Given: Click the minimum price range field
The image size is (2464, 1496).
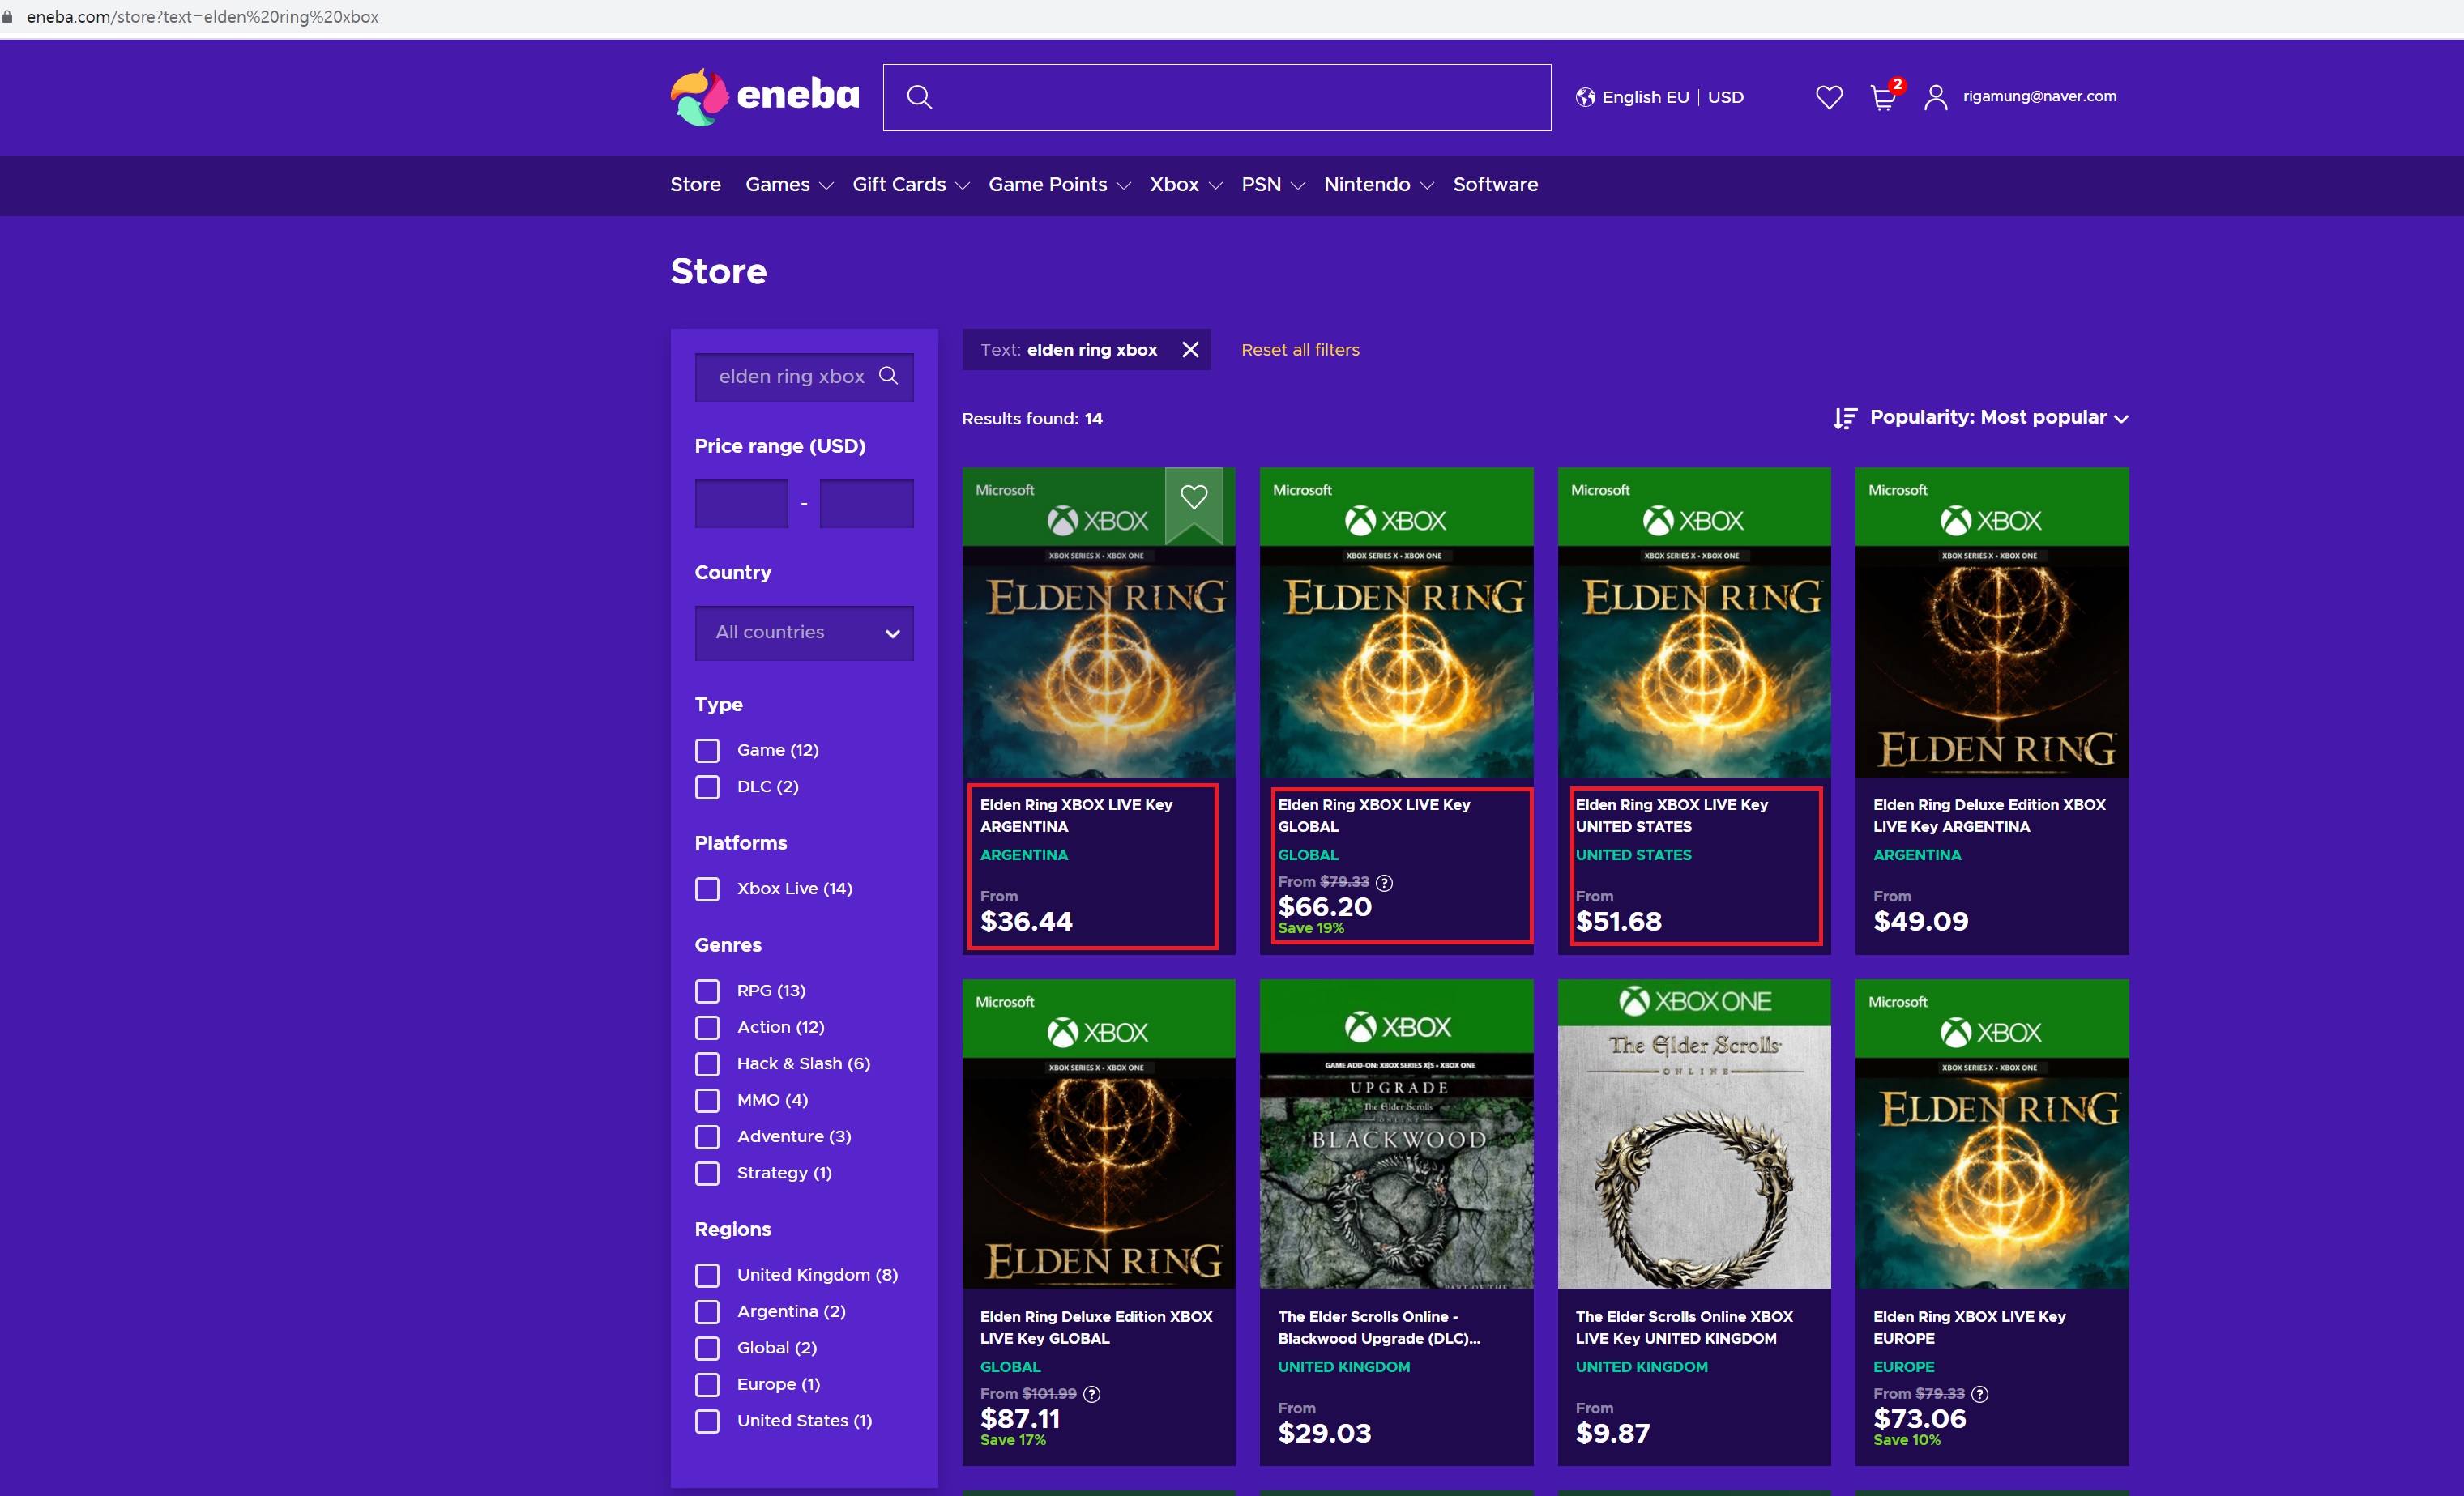Looking at the screenshot, I should tap(741, 504).
